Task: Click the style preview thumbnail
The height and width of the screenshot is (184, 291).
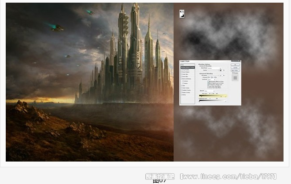Action: 235,78
